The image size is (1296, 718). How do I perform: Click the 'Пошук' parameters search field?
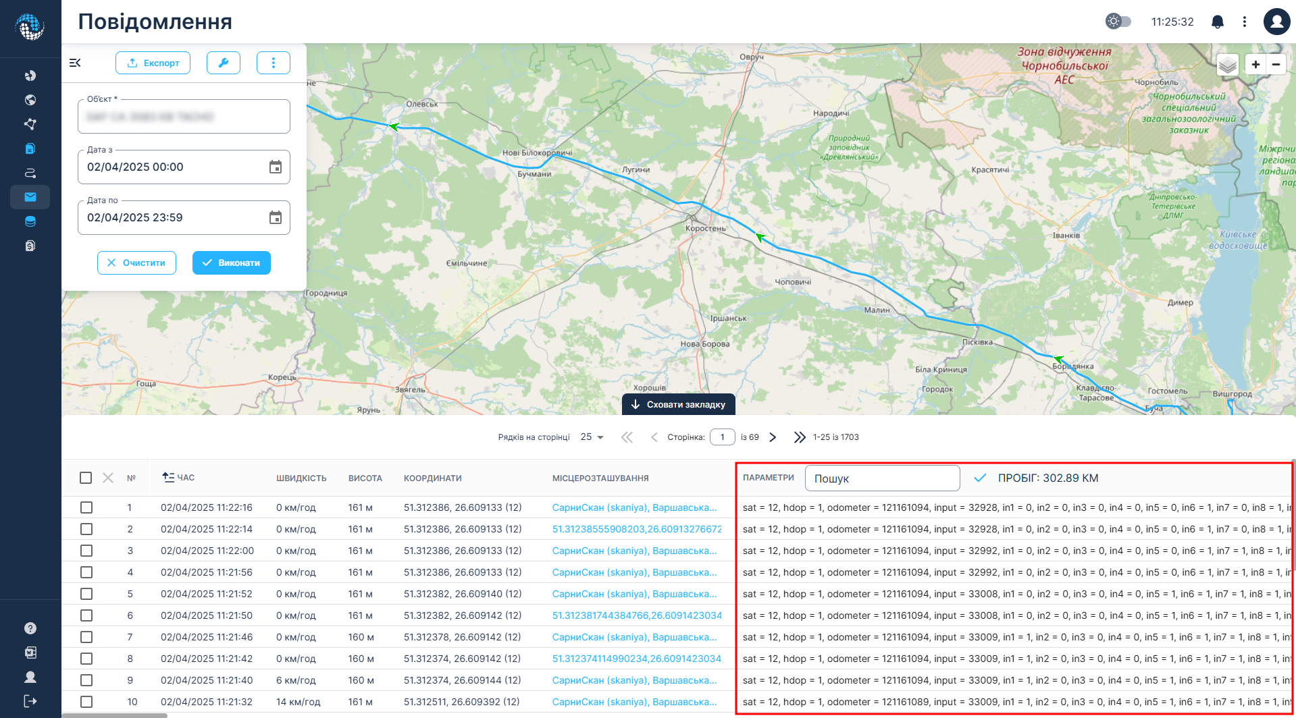pyautogui.click(x=882, y=478)
